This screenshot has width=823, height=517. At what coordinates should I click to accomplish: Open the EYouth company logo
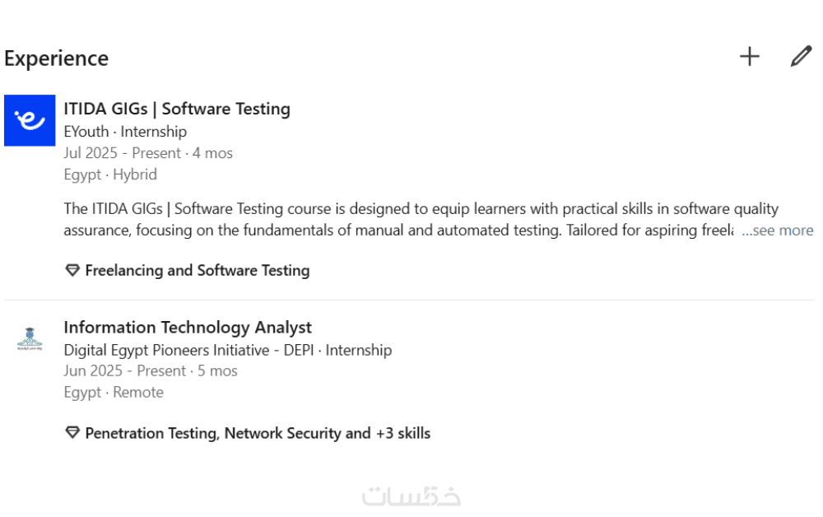pyautogui.click(x=30, y=120)
